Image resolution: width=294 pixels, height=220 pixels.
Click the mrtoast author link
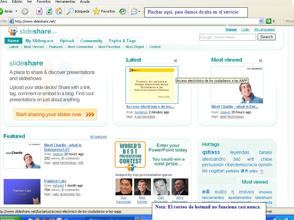point(58,185)
